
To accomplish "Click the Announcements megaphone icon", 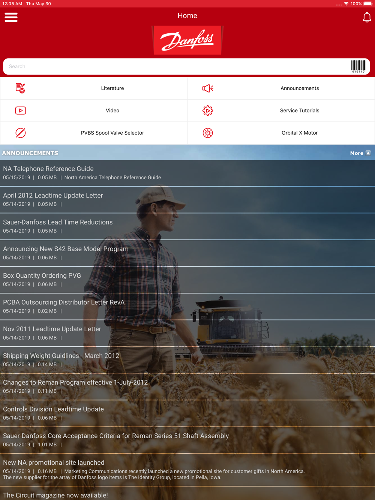I will [x=208, y=88].
